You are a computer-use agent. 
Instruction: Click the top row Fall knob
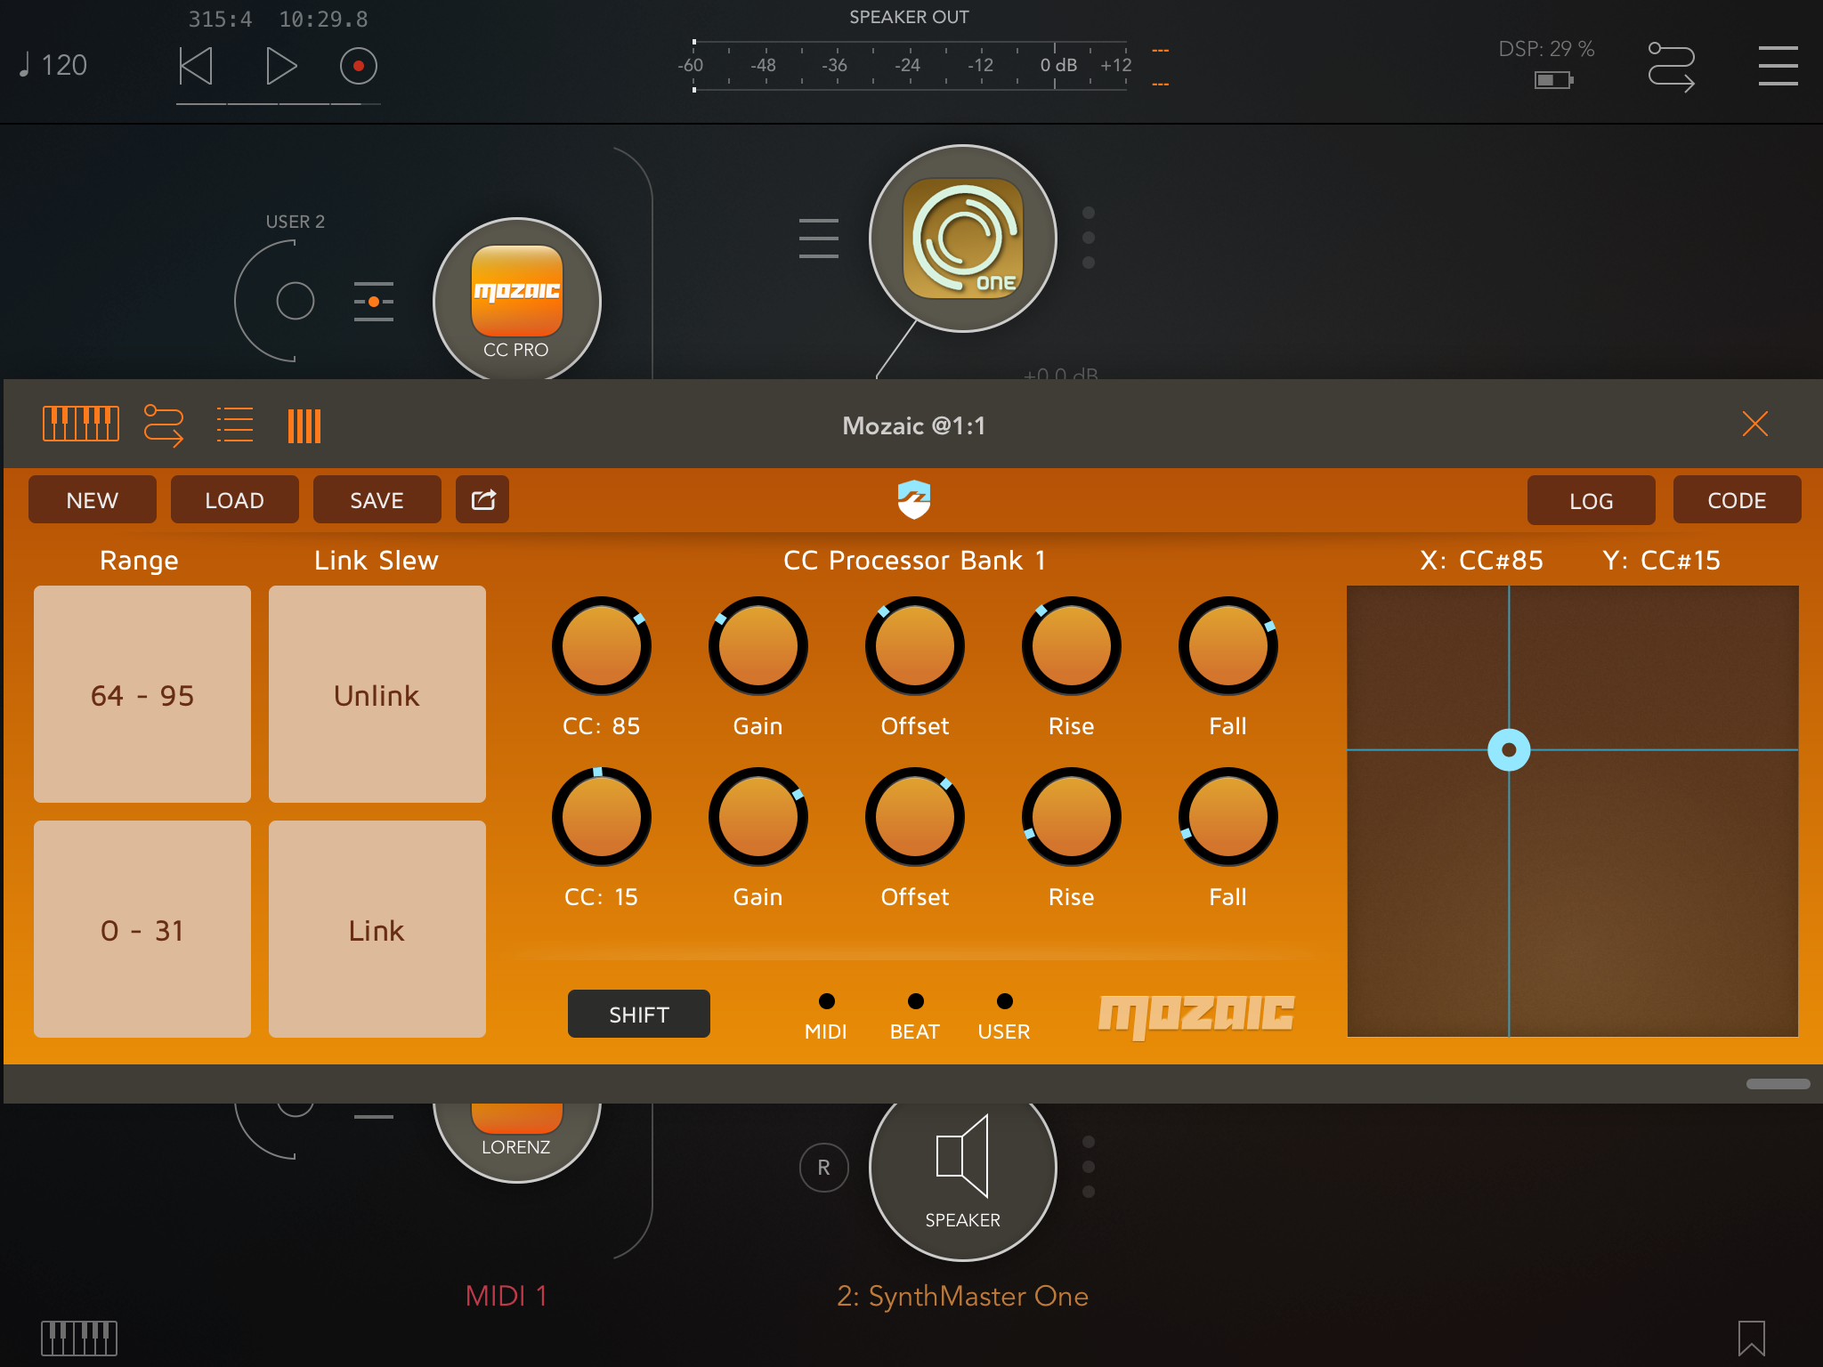click(x=1228, y=646)
